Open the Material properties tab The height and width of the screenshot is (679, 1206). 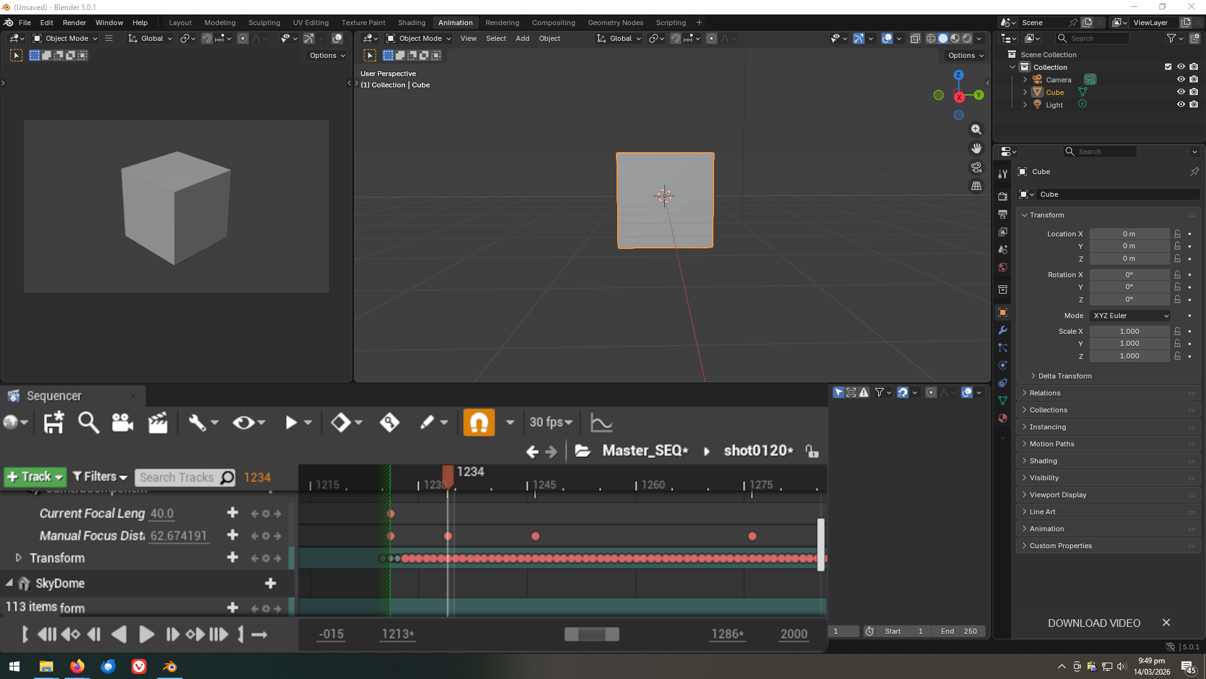1003,418
